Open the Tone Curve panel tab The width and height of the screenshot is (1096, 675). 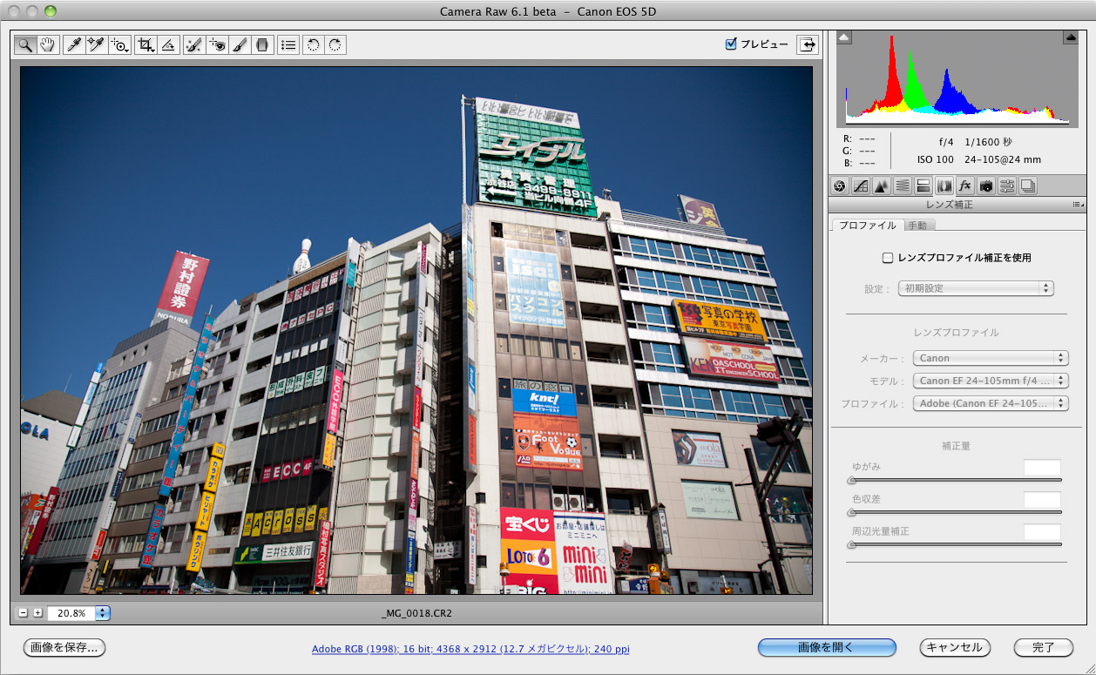(x=861, y=186)
